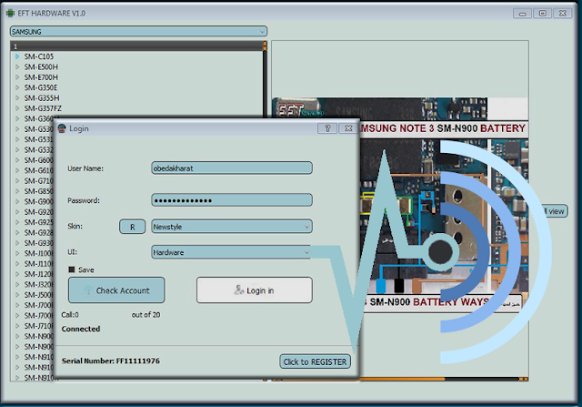
Task: Close the EFT HARDWARE main window
Action: point(563,14)
